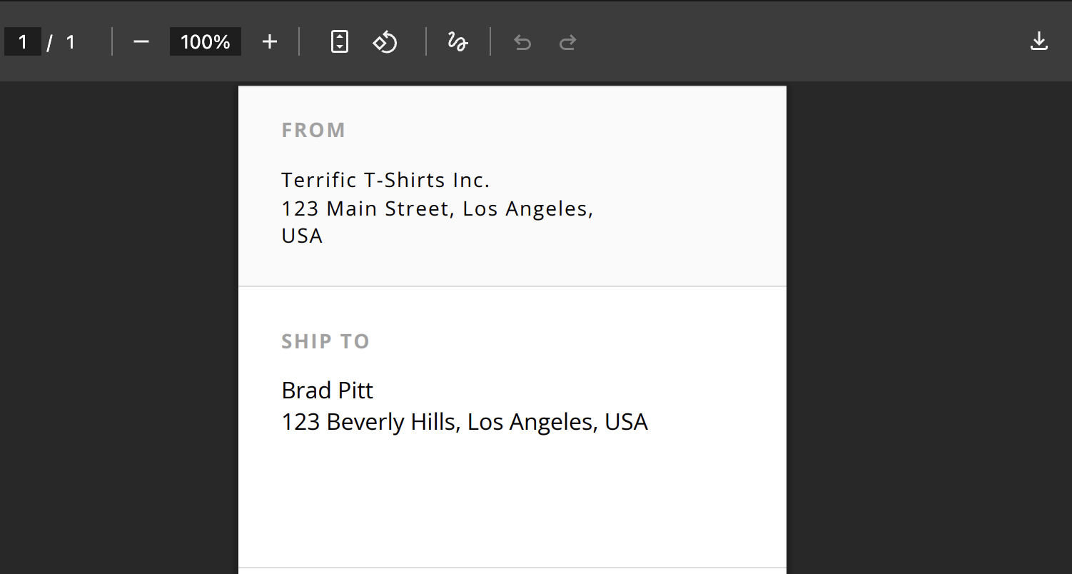This screenshot has height=574, width=1072.
Task: Click the recipient name "Brad Pitt"
Action: (327, 391)
